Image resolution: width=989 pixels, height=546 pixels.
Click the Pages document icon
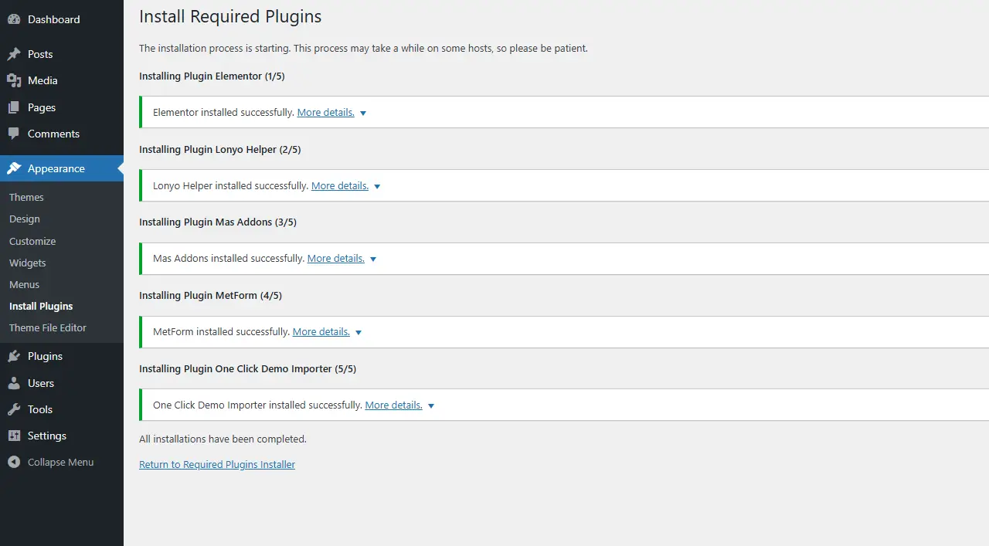pyautogui.click(x=14, y=107)
